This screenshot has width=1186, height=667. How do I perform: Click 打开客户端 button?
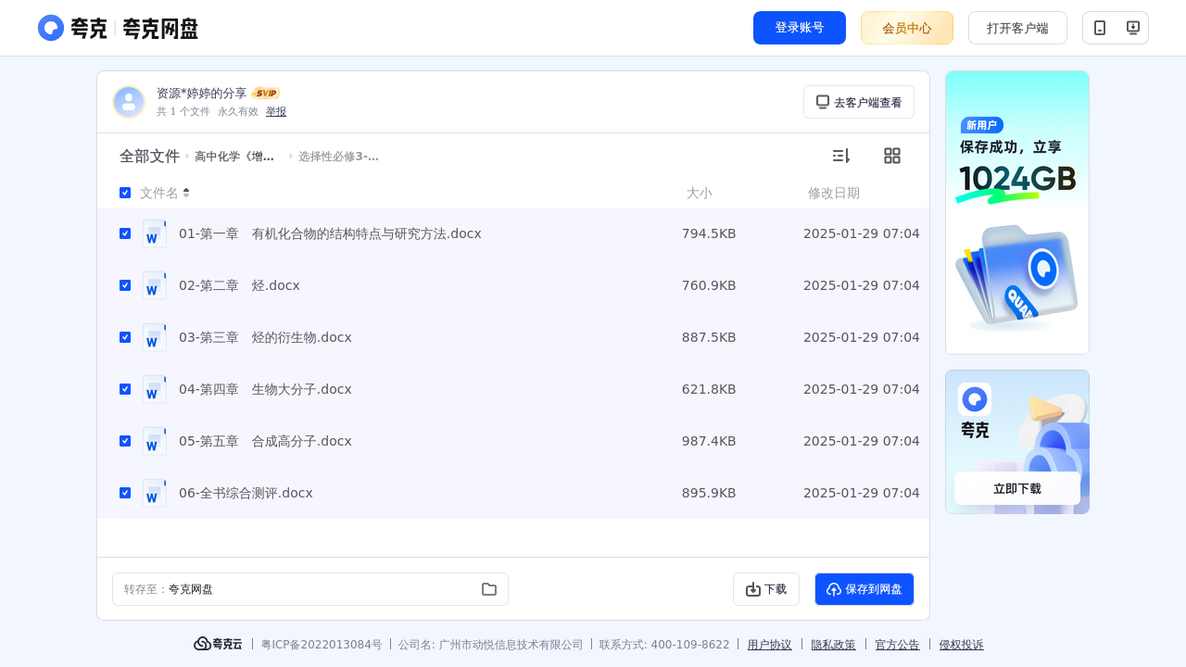[1017, 28]
